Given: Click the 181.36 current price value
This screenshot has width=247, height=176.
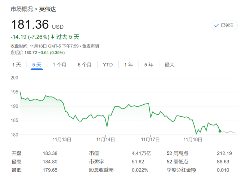Looking at the screenshot, I should pyautogui.click(x=30, y=25).
